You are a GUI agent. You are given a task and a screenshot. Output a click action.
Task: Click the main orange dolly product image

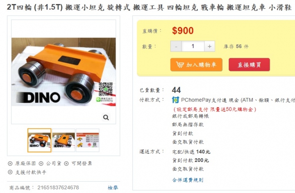click(64, 72)
